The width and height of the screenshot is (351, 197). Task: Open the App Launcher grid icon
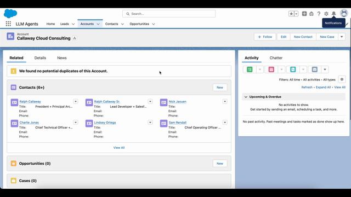pos(8,24)
